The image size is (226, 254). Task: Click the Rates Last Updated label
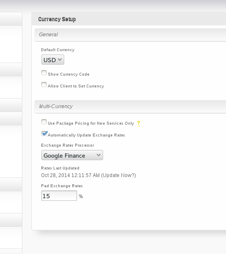(x=60, y=168)
